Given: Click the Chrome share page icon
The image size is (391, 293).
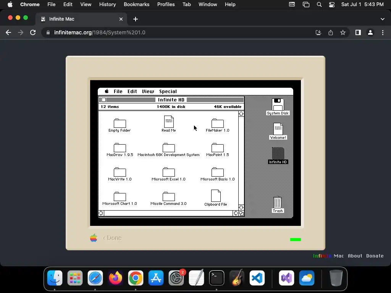Looking at the screenshot, I should point(331,32).
